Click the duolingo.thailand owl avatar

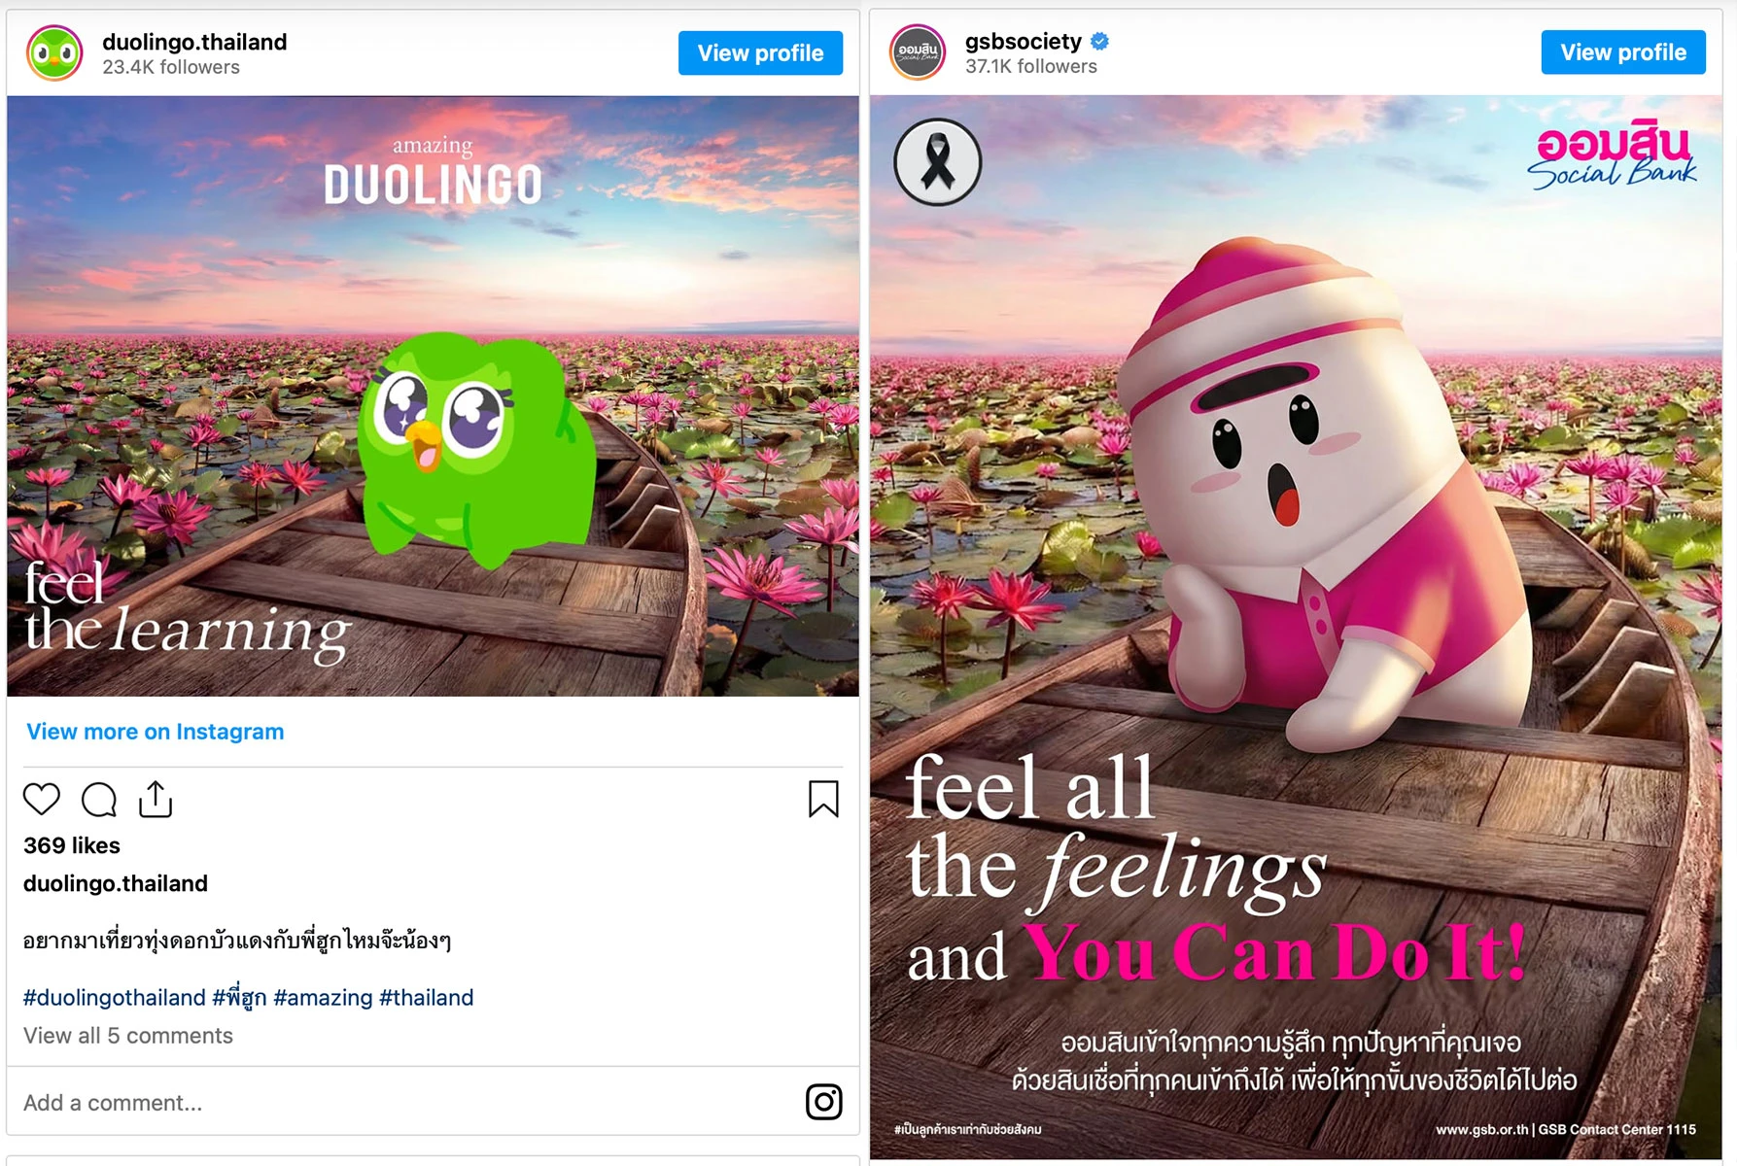tap(54, 53)
